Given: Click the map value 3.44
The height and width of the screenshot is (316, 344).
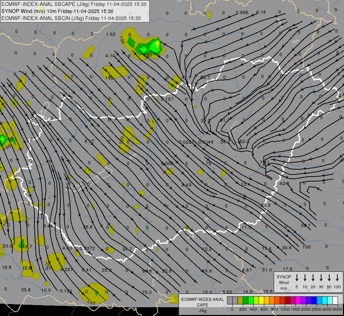Looking at the screenshot, I should [48, 226].
